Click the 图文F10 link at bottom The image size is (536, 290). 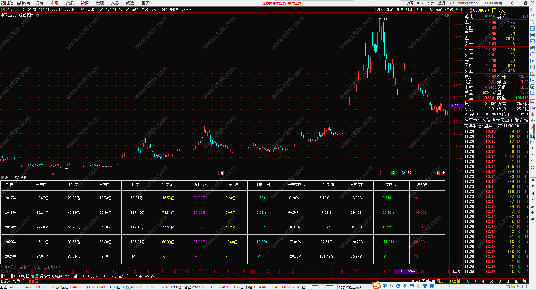tap(443, 281)
